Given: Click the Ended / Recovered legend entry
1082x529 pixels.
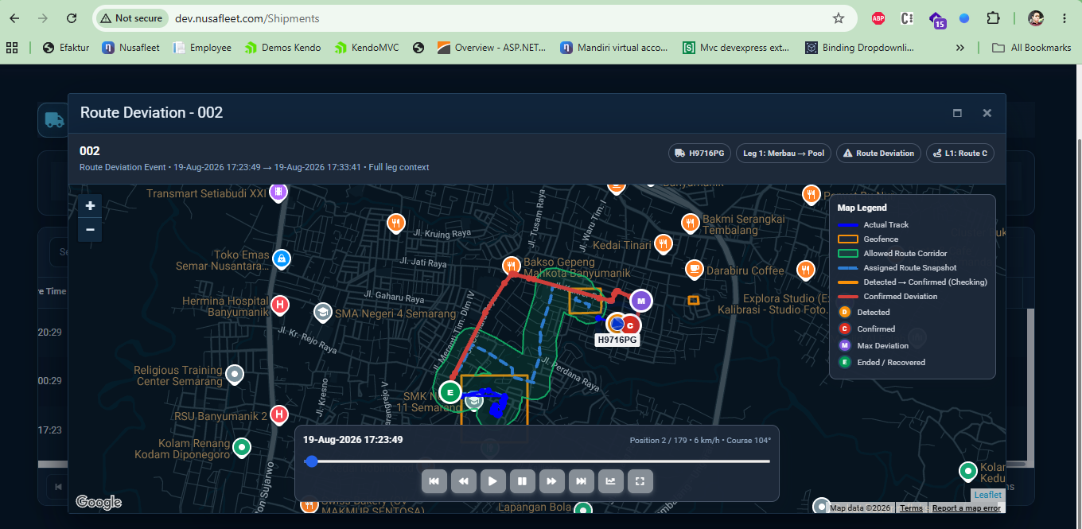Looking at the screenshot, I should pos(882,363).
